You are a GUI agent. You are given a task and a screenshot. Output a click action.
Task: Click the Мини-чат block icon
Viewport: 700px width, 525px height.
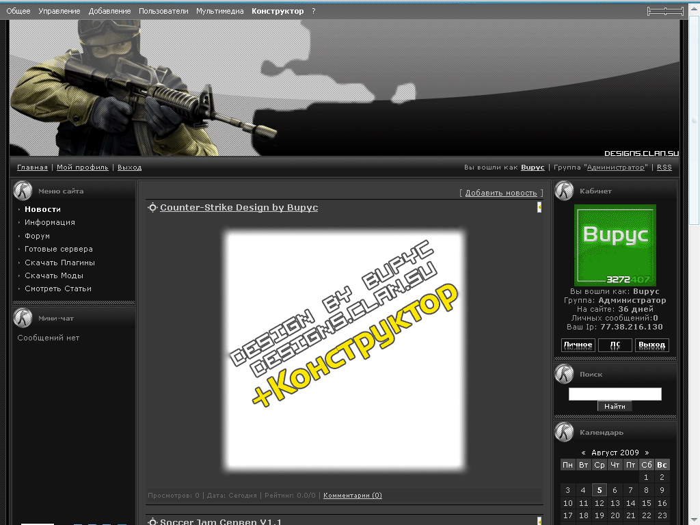(x=23, y=318)
